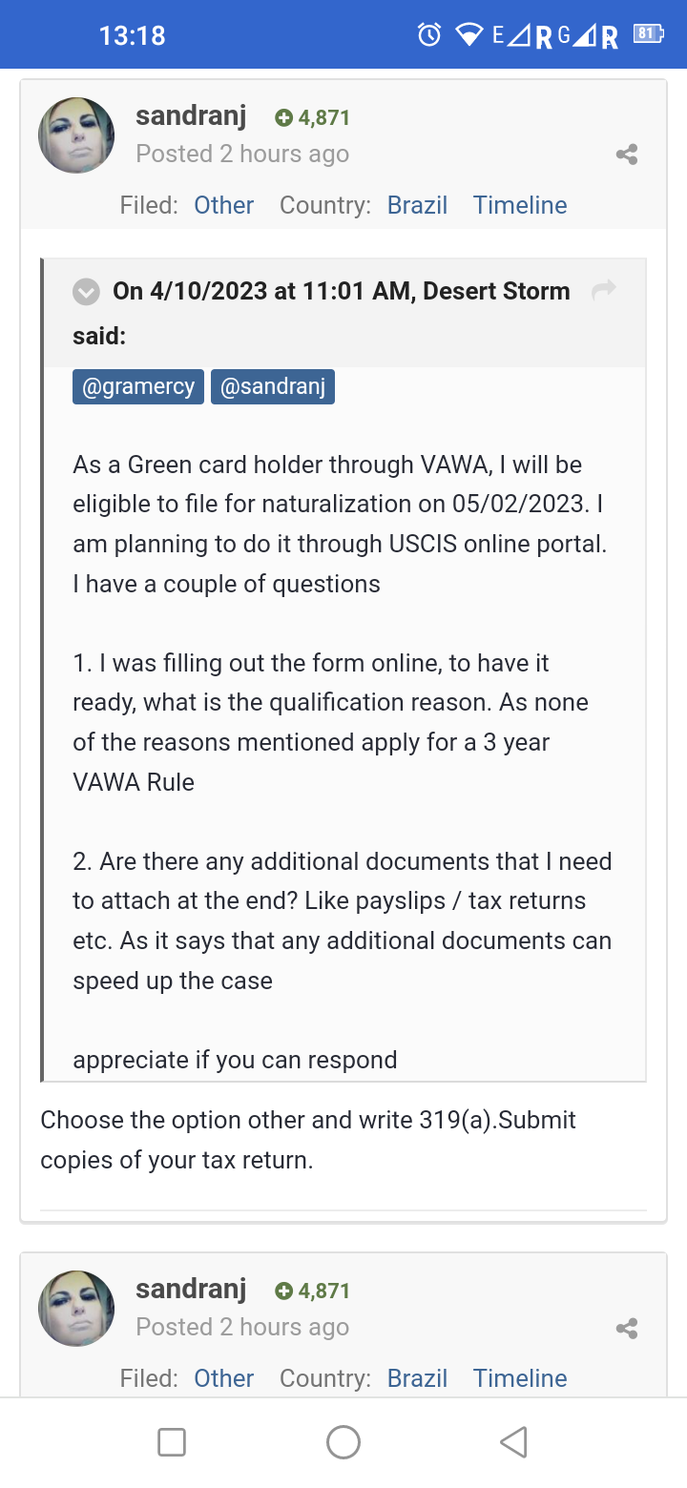This screenshot has height=1488, width=687.
Task: Open sandranj avatar in second post
Action: (76, 1309)
